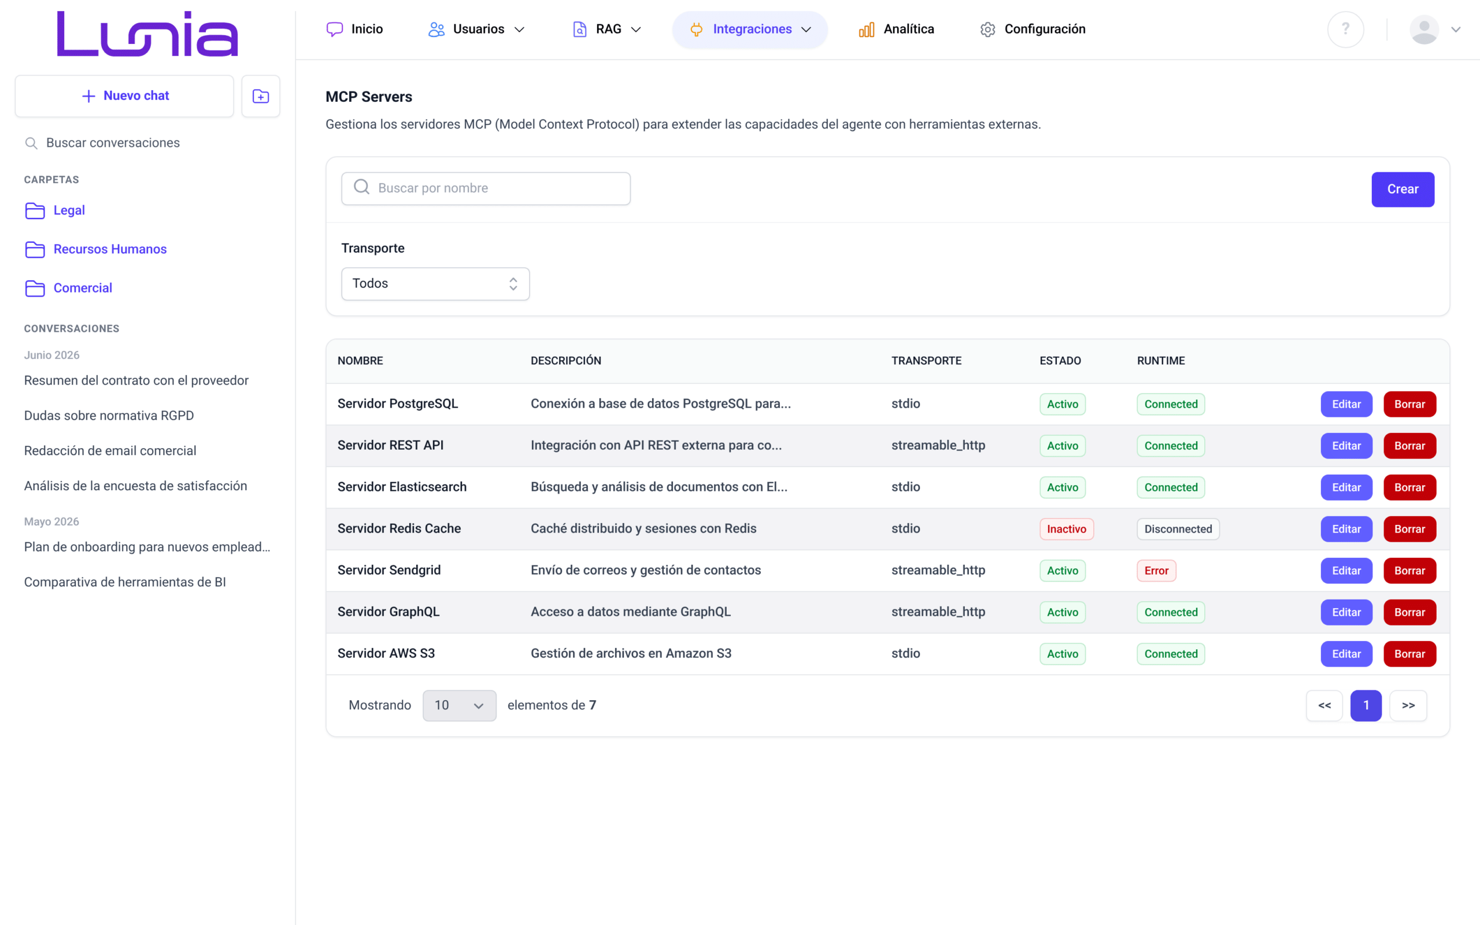Click the Analítica bar chart icon
This screenshot has height=925, width=1480.
pos(867,29)
